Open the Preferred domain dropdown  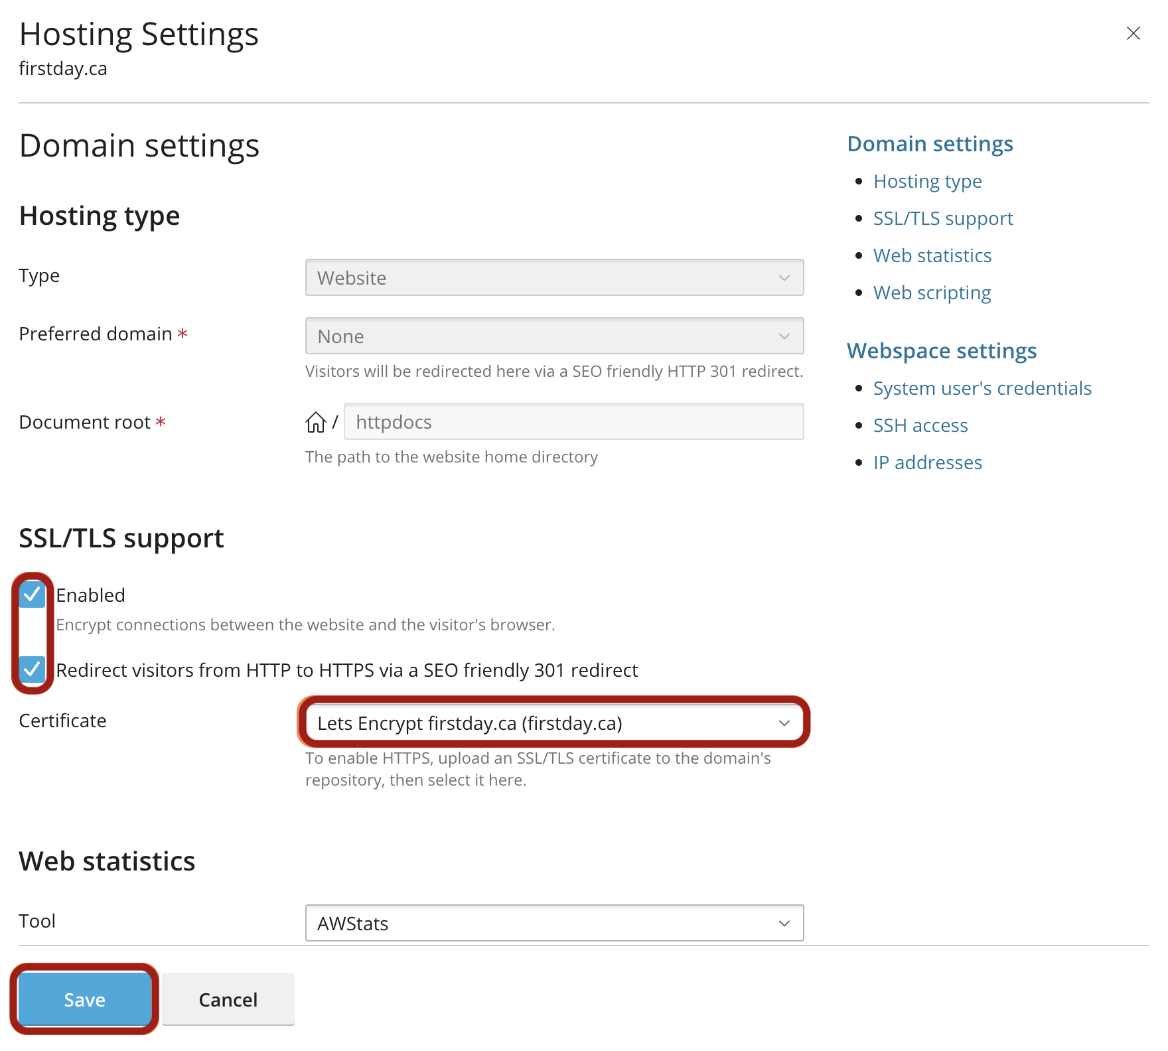(554, 336)
